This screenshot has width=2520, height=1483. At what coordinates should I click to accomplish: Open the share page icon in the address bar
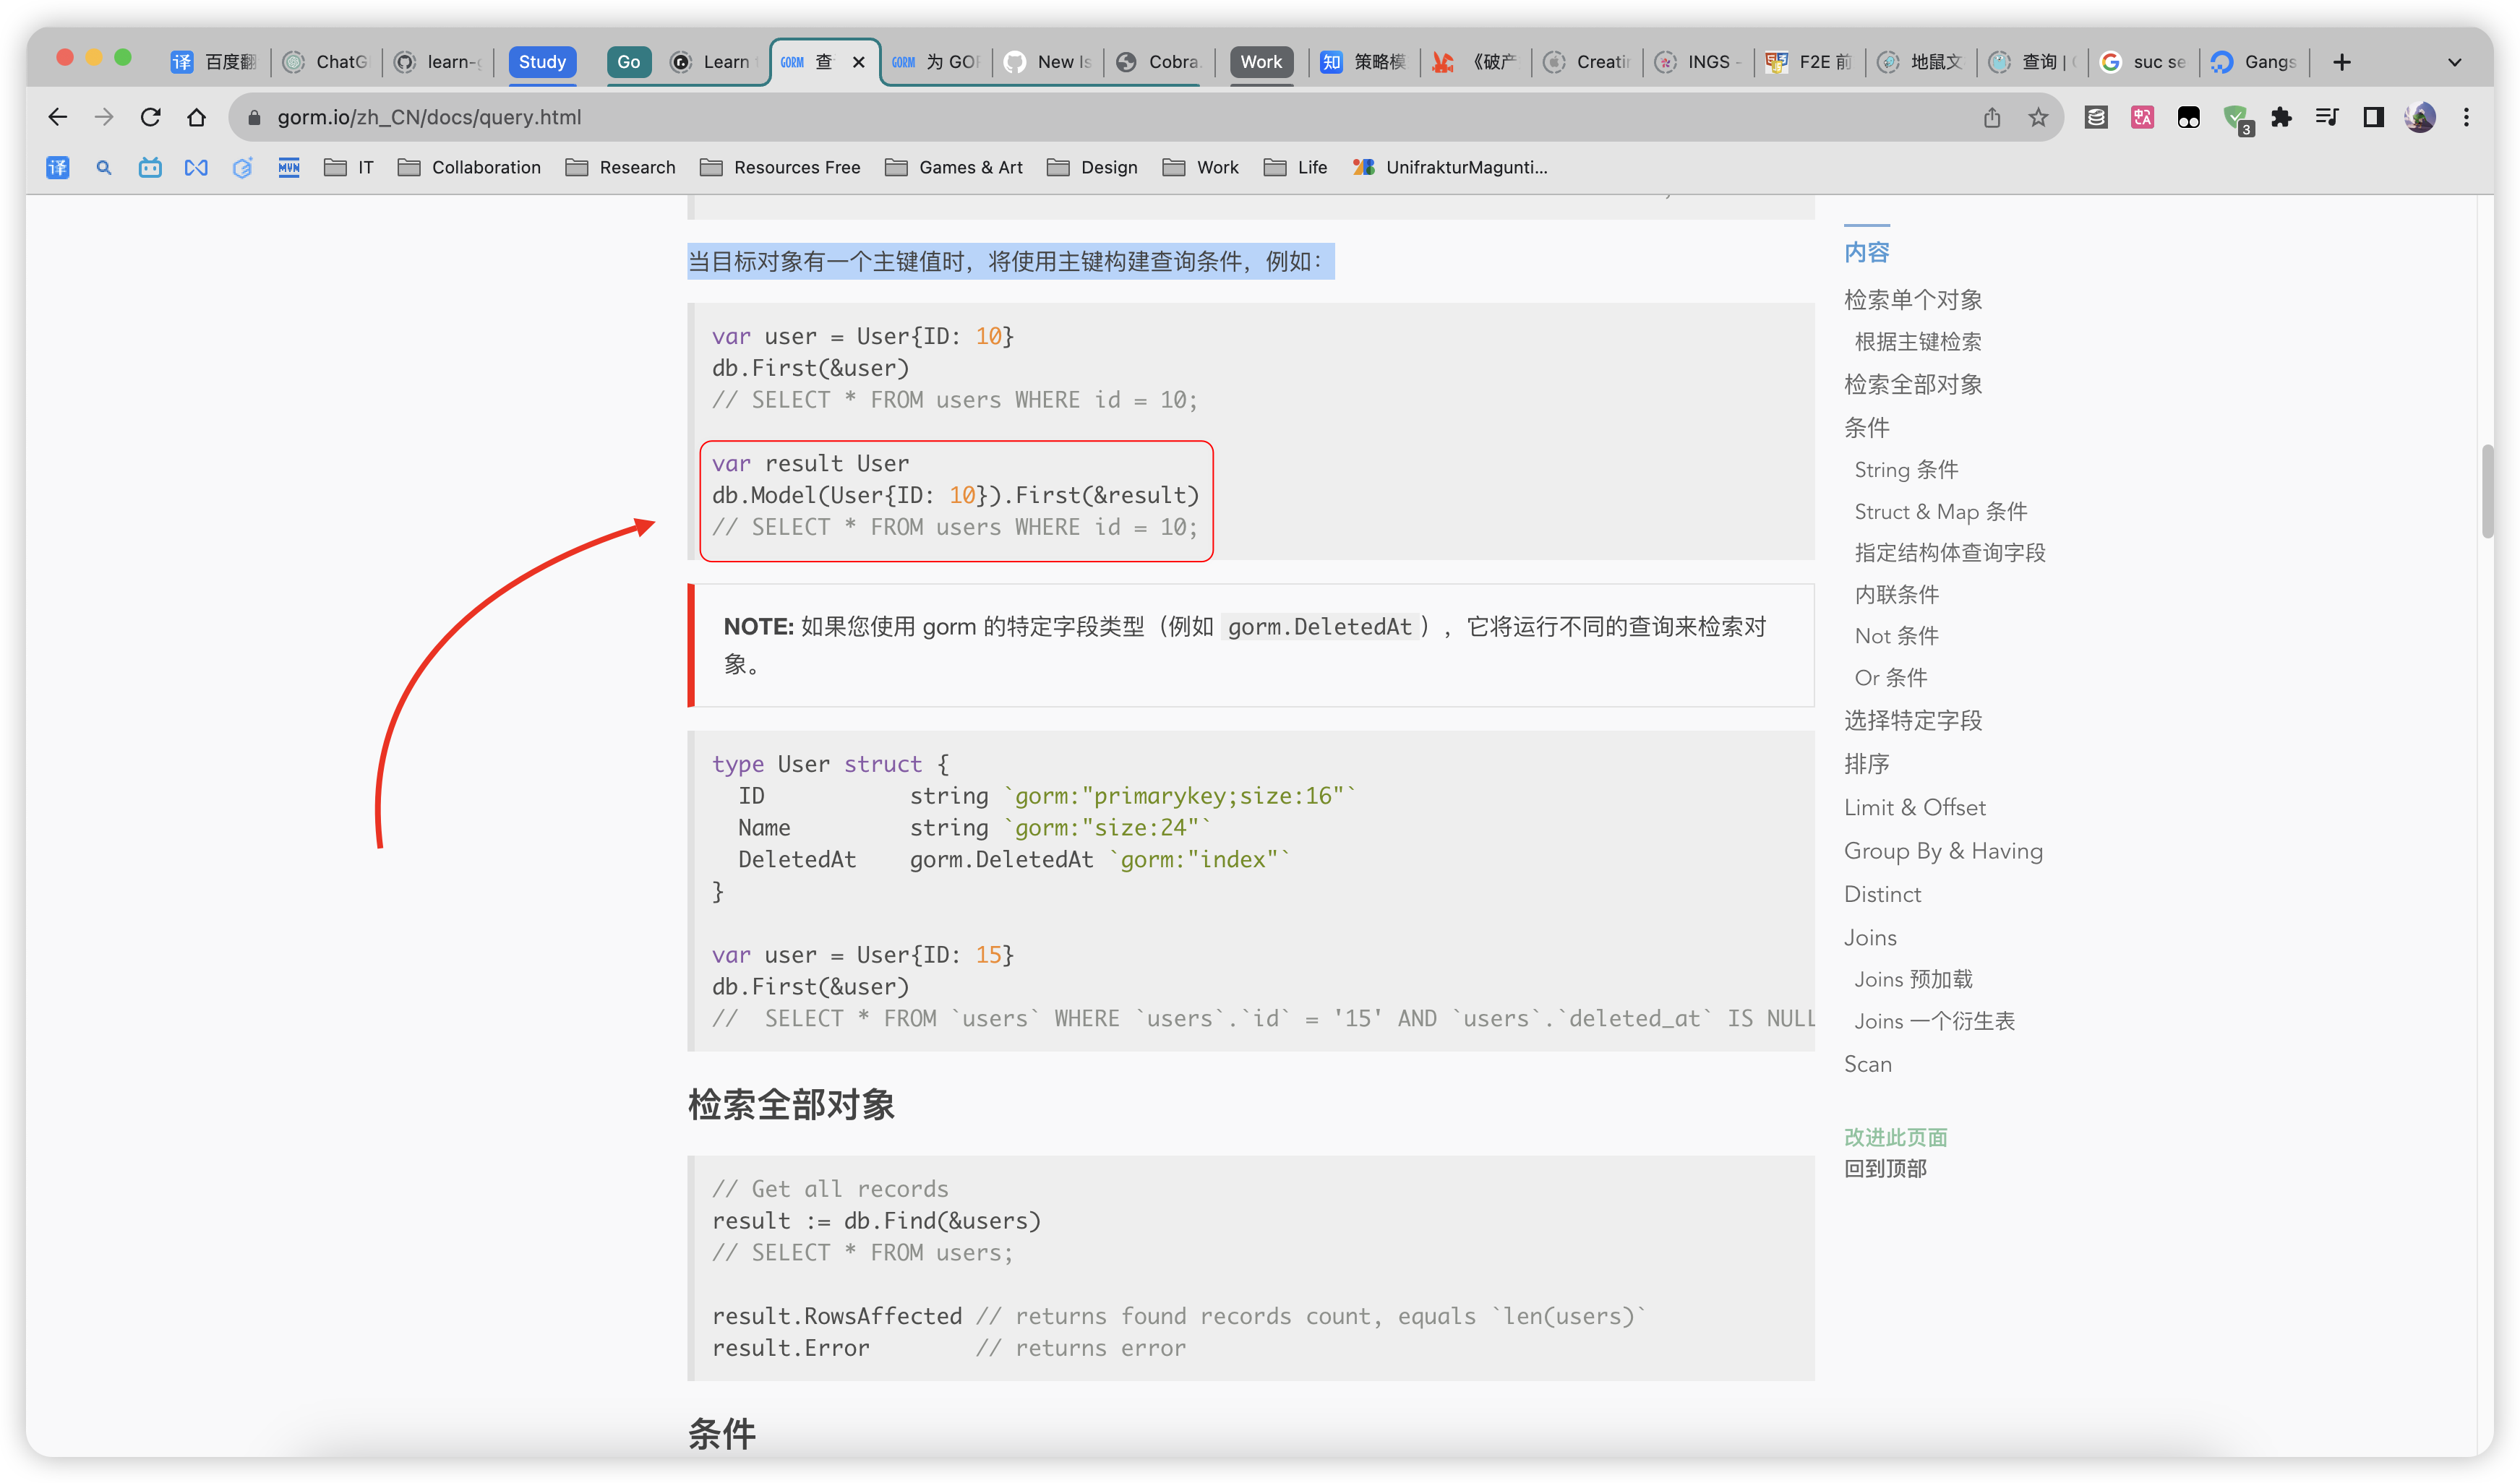pyautogui.click(x=1992, y=117)
